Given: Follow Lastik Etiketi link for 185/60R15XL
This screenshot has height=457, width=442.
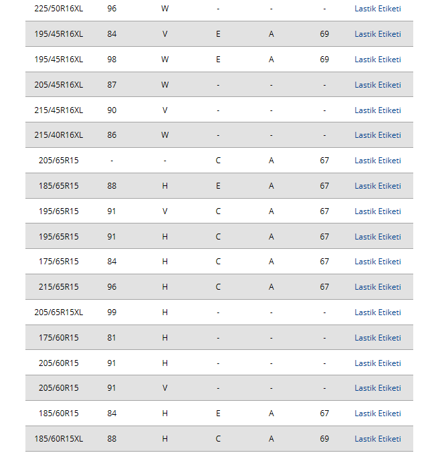Looking at the screenshot, I should [x=377, y=439].
